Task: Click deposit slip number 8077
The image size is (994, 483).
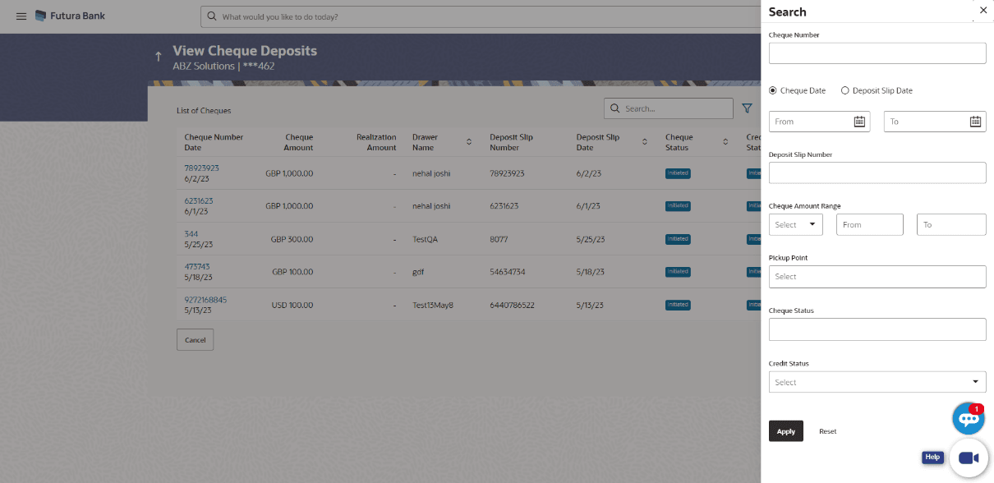Action: pyautogui.click(x=499, y=239)
